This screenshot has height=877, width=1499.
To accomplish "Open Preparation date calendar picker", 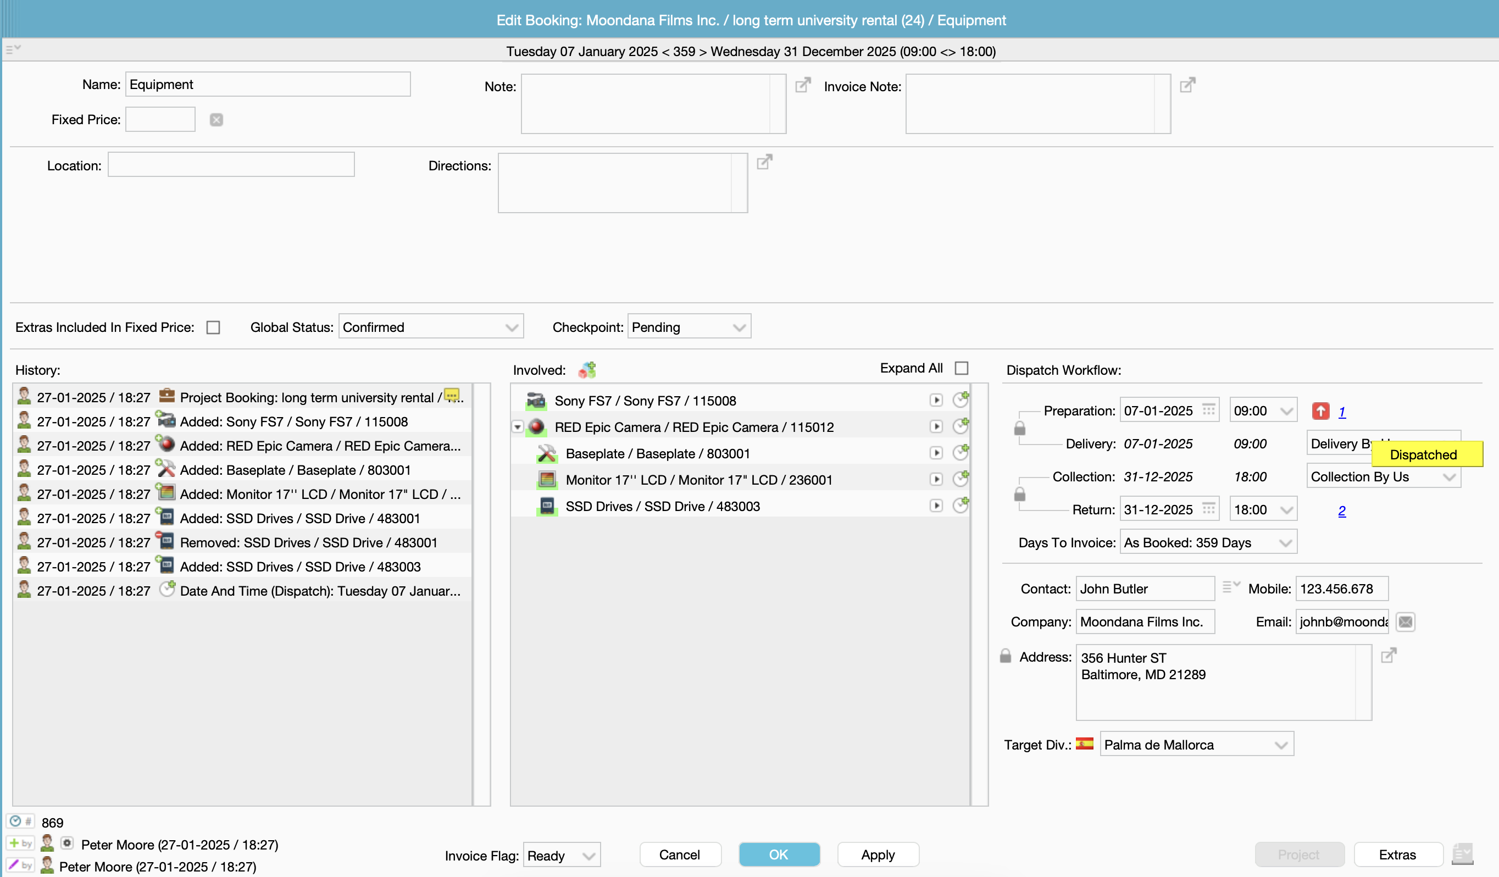I will click(x=1208, y=410).
